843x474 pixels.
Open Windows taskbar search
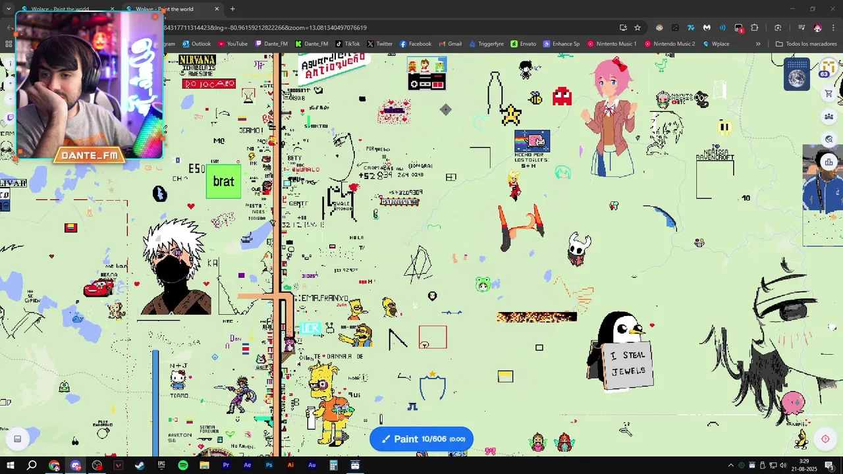pos(32,465)
